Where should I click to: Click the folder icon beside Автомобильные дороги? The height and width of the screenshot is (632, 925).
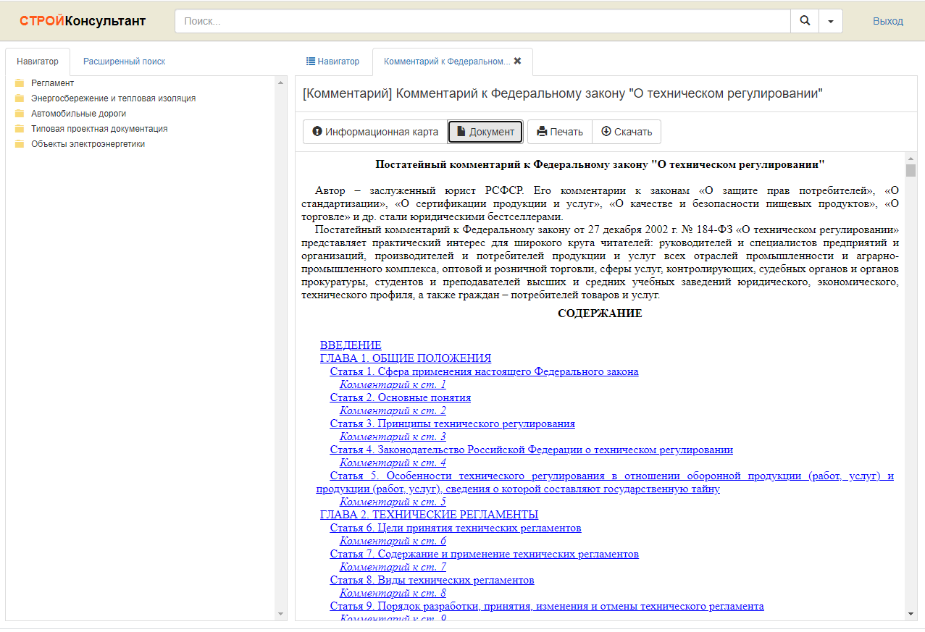[20, 114]
